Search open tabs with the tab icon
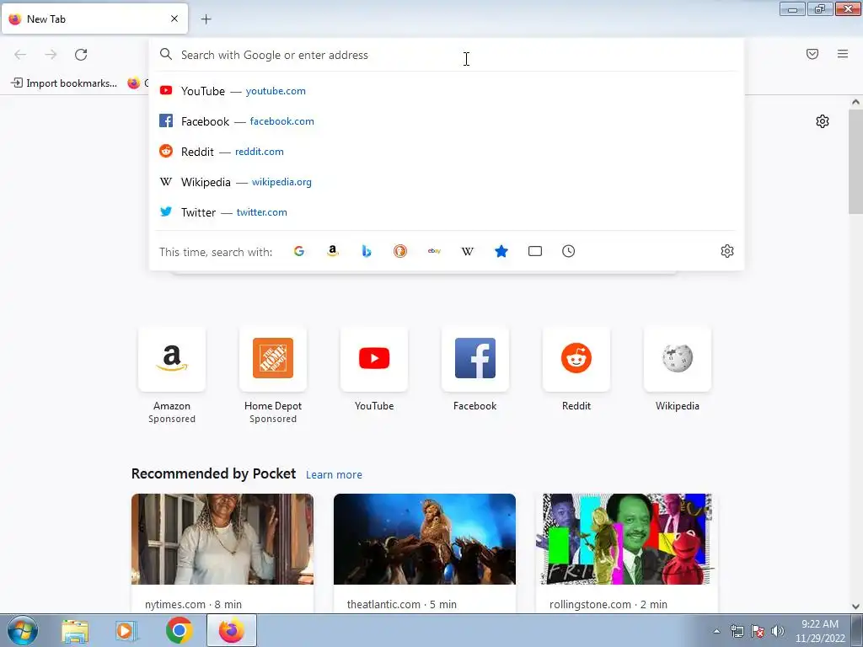The height and width of the screenshot is (647, 863). coord(535,251)
